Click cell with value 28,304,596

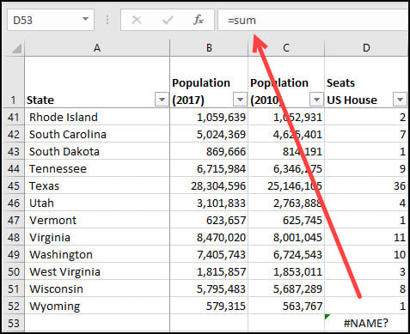[x=209, y=185]
